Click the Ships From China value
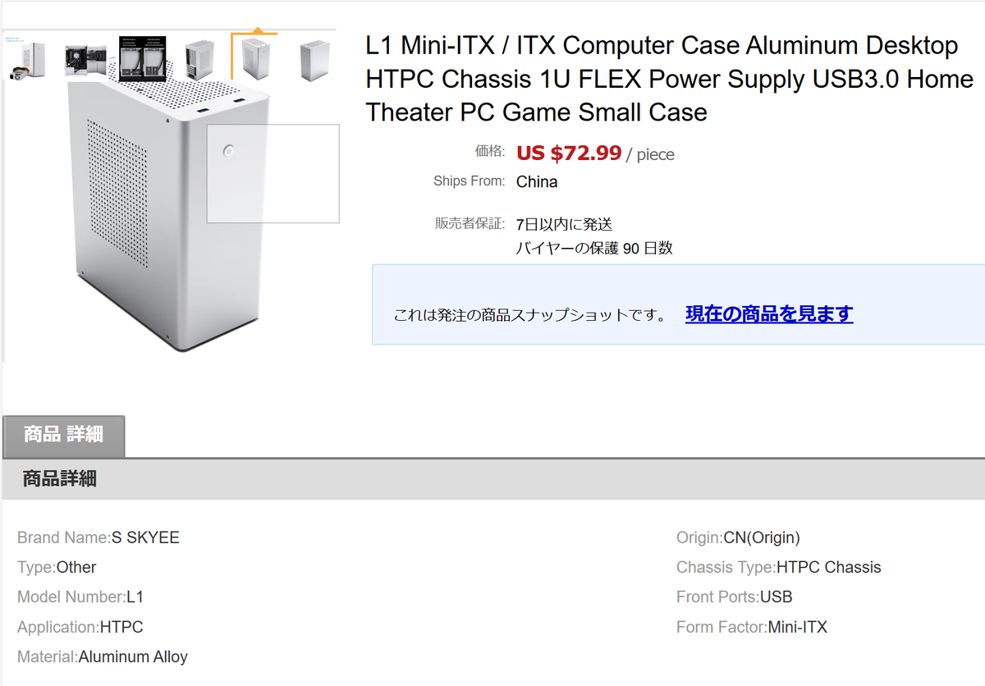985x686 pixels. tap(537, 181)
